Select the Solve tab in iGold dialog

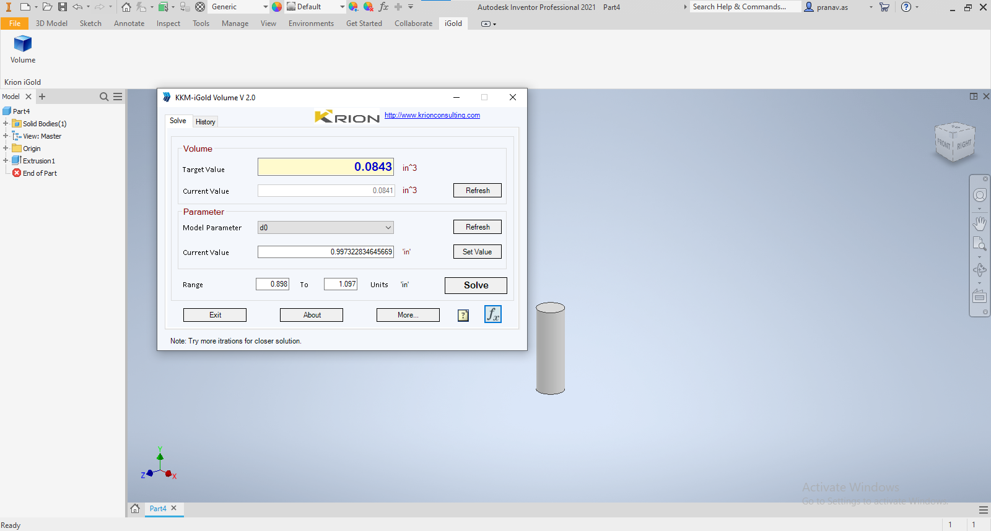click(x=178, y=121)
